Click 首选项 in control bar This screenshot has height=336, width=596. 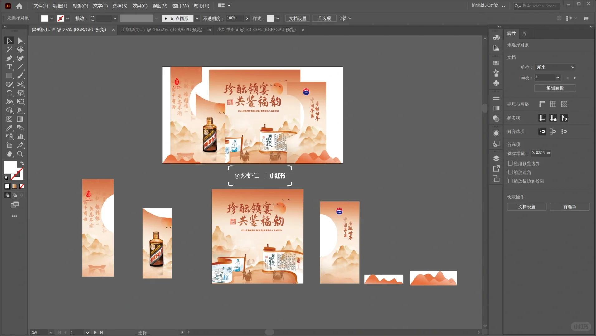click(324, 18)
